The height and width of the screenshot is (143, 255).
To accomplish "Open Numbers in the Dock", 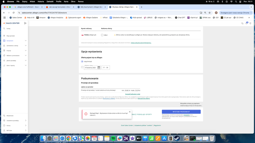I will coord(151,138).
